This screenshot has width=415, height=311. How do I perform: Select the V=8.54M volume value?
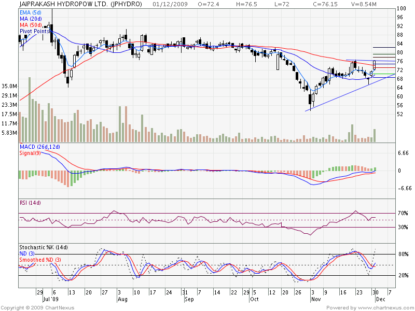coord(364,4)
